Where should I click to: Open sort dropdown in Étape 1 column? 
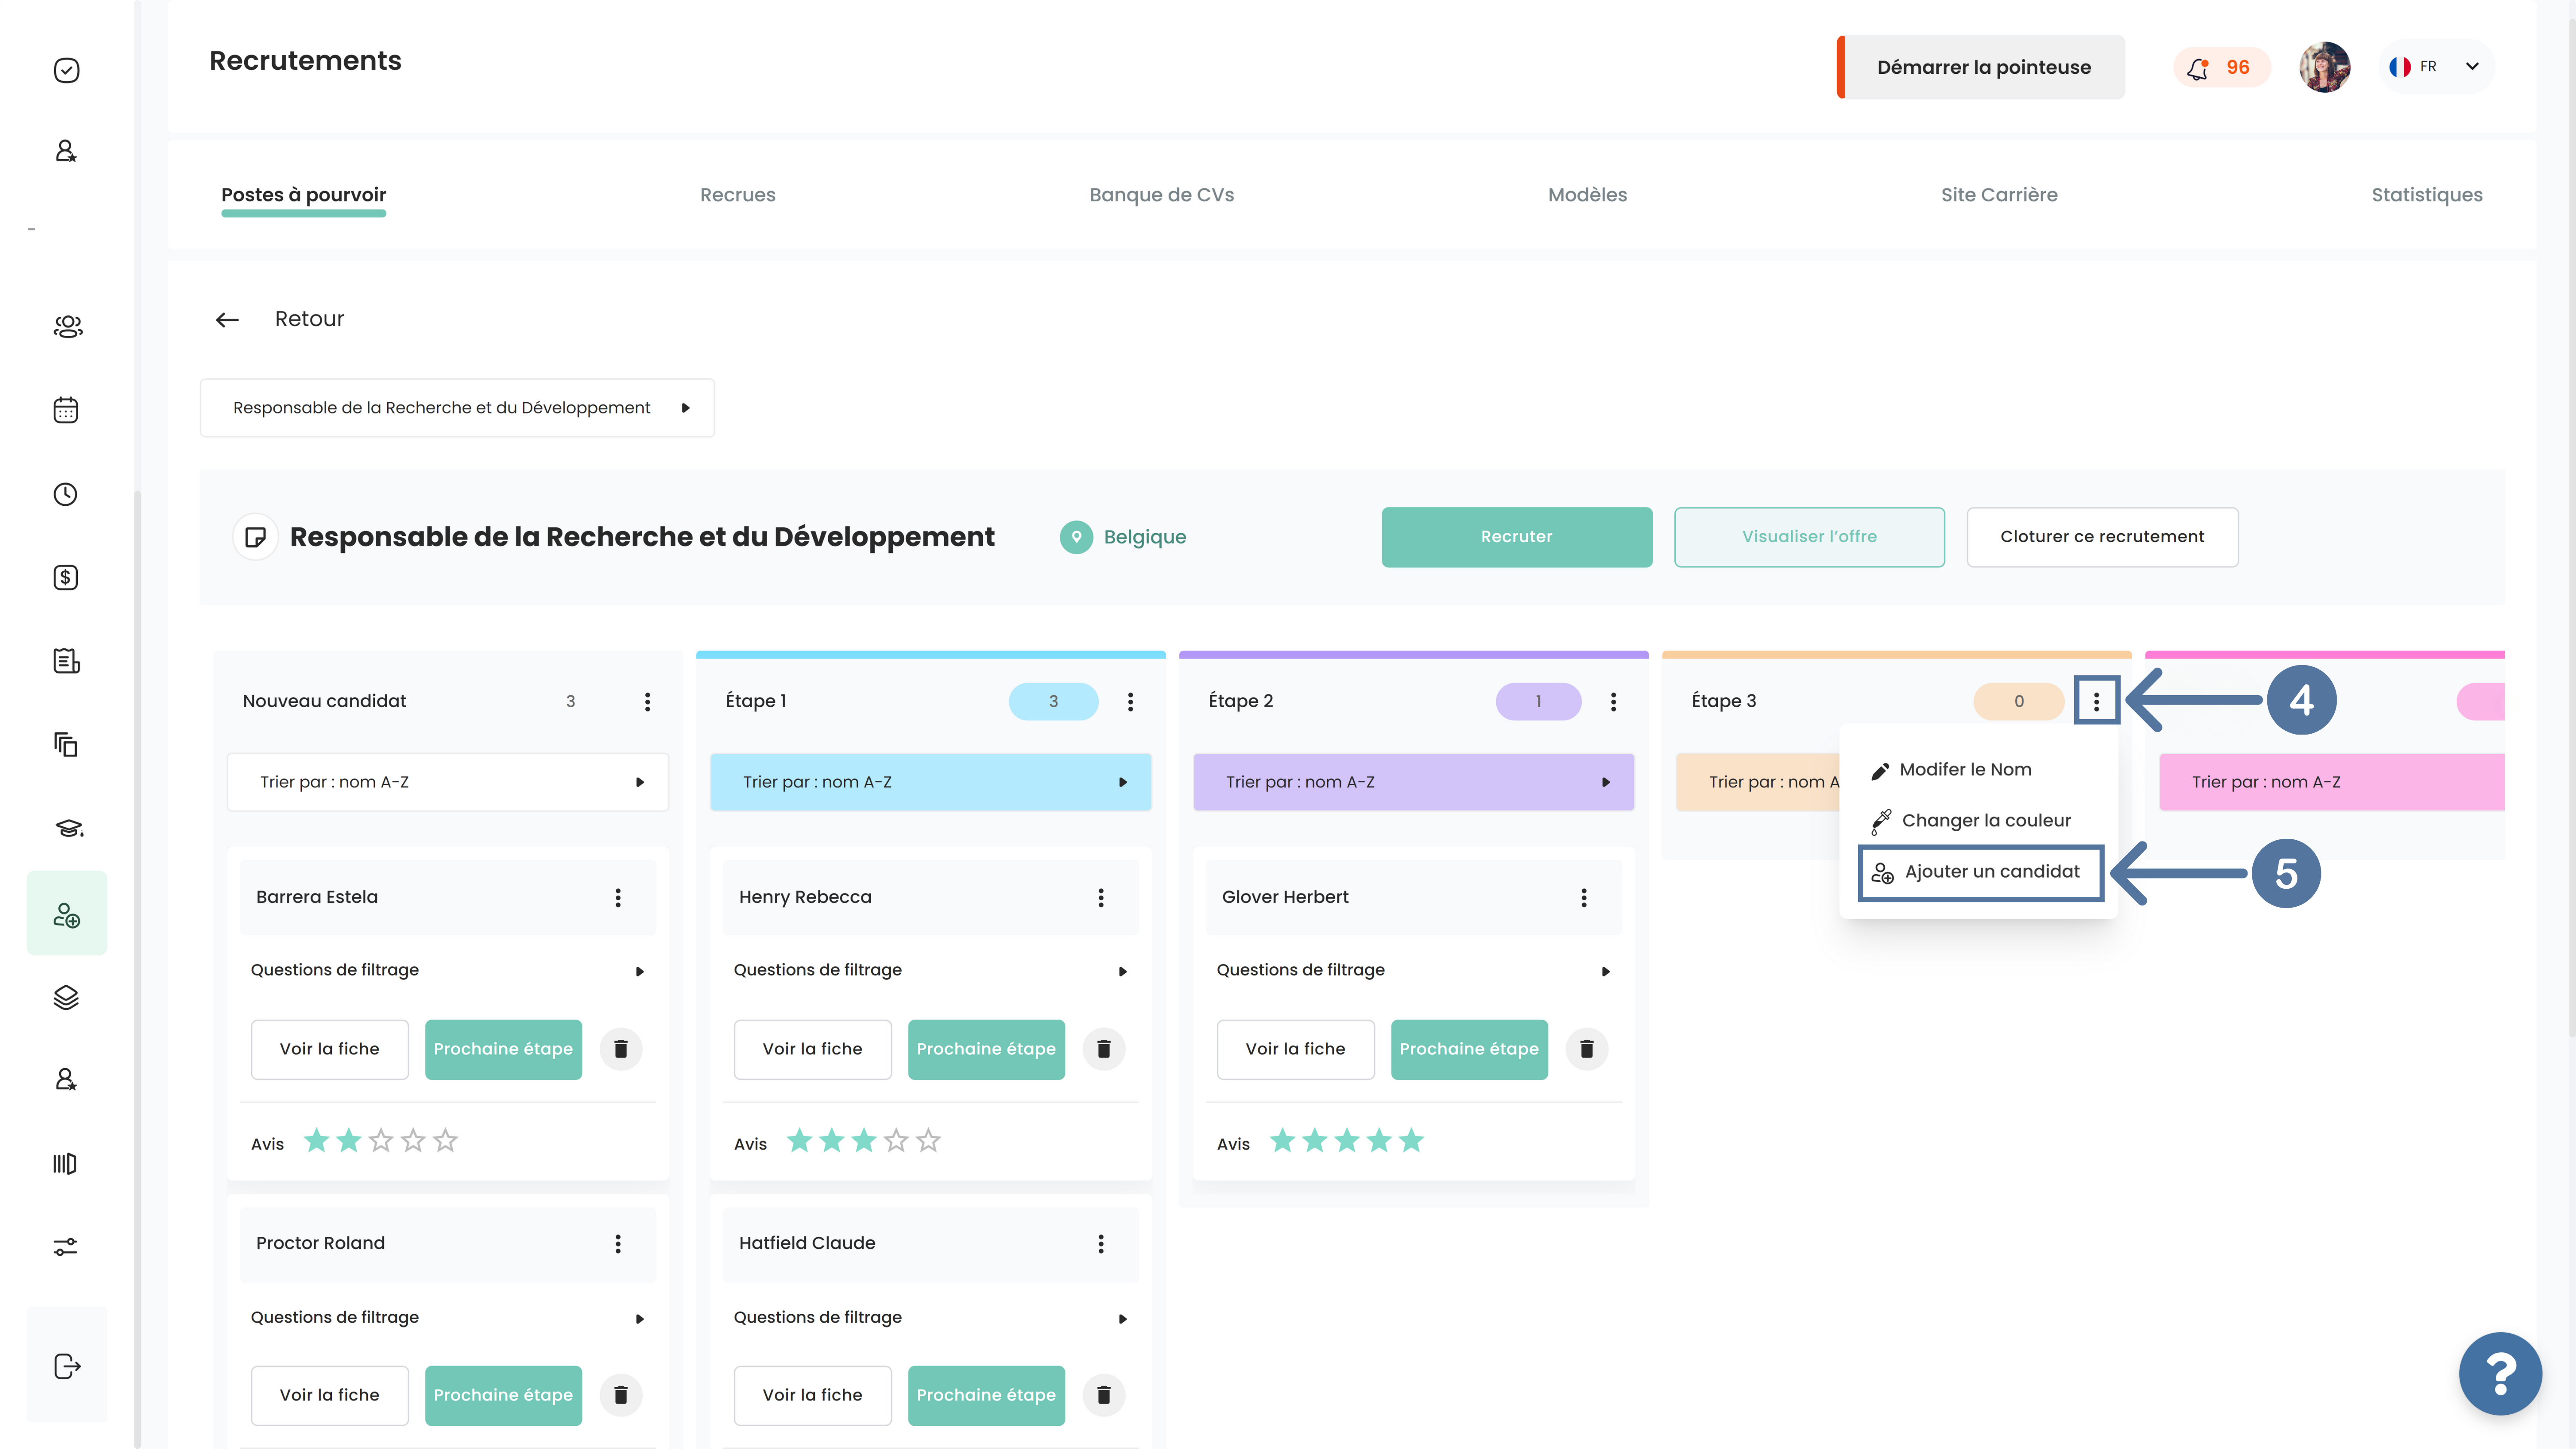[930, 782]
